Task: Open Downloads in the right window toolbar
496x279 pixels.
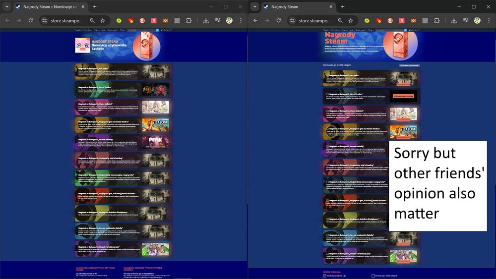Action: coord(454,20)
